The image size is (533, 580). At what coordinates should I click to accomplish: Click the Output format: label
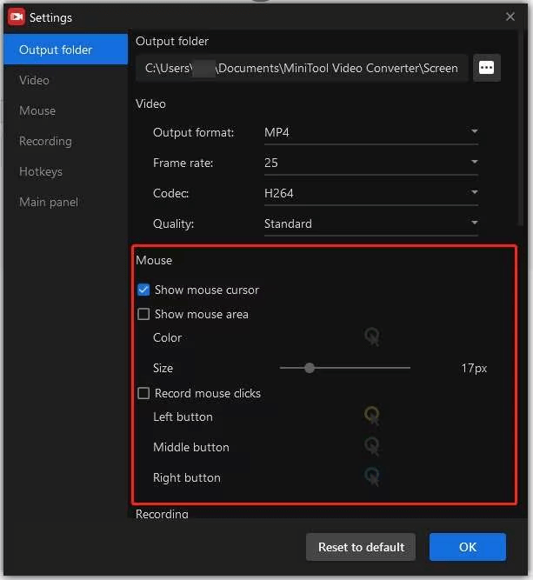[193, 132]
